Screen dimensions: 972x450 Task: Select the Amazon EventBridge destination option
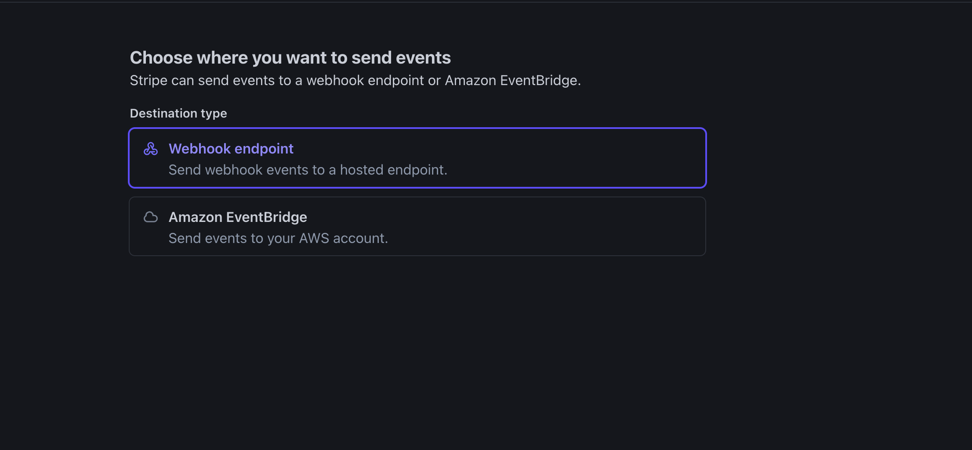tap(417, 226)
